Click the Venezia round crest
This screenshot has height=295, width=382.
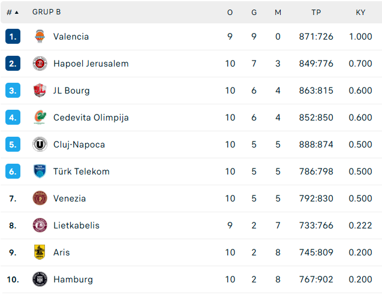(x=40, y=198)
